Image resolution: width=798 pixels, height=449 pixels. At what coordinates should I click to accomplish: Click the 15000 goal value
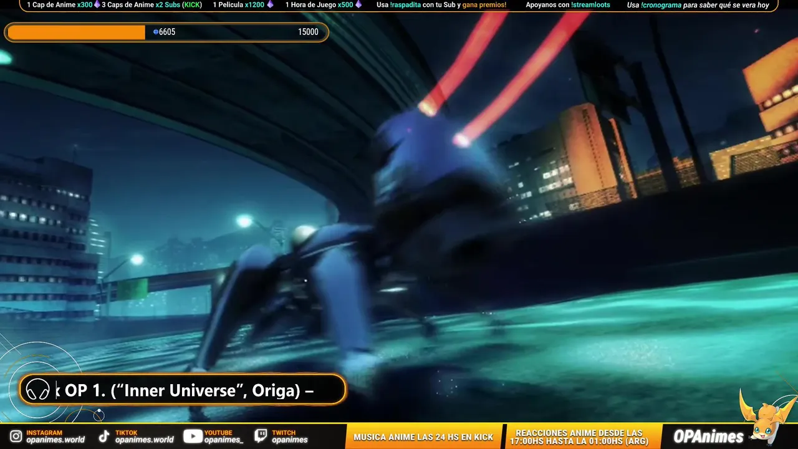pos(308,32)
